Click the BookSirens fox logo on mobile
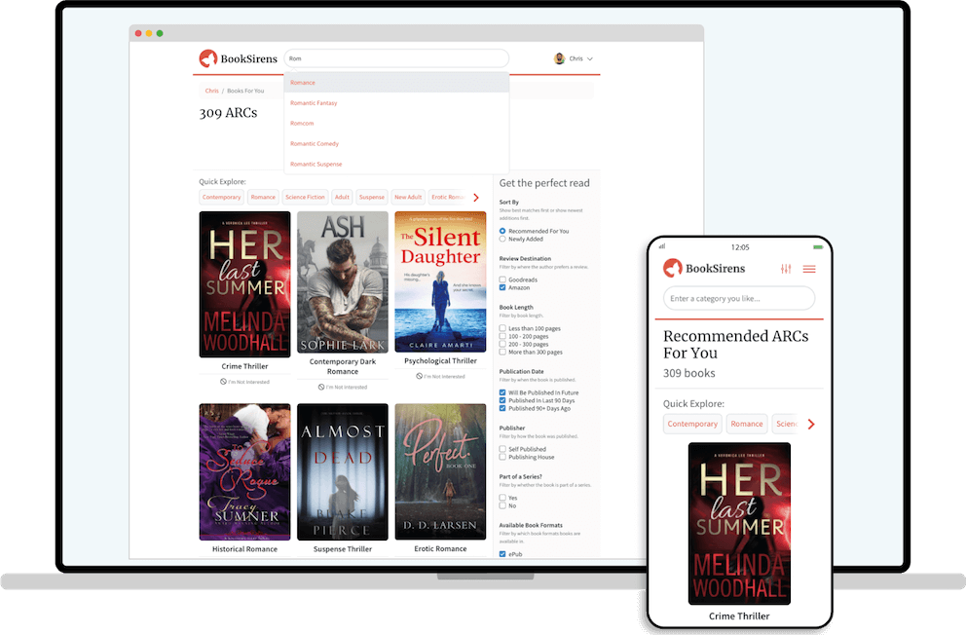The width and height of the screenshot is (966, 635). click(x=672, y=268)
